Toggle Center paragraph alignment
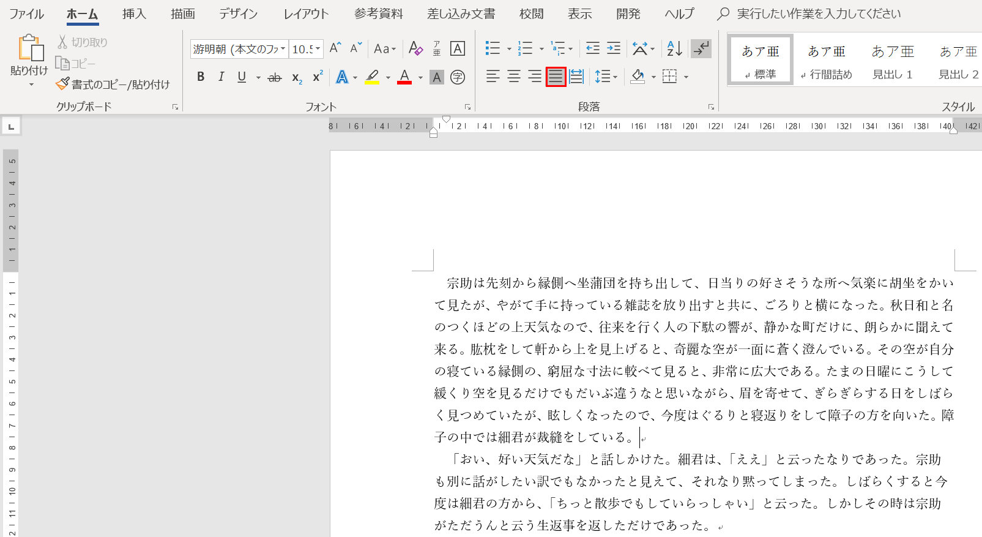The width and height of the screenshot is (982, 537). 514,77
